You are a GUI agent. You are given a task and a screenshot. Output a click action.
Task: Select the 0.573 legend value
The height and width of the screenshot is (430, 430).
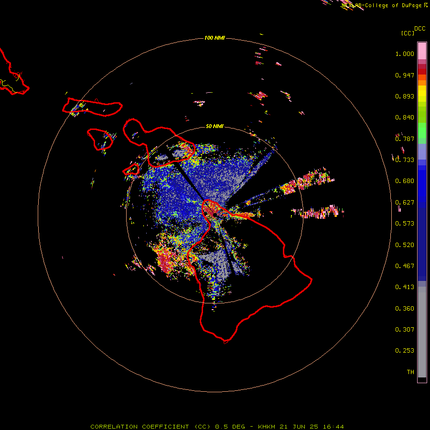pos(405,224)
